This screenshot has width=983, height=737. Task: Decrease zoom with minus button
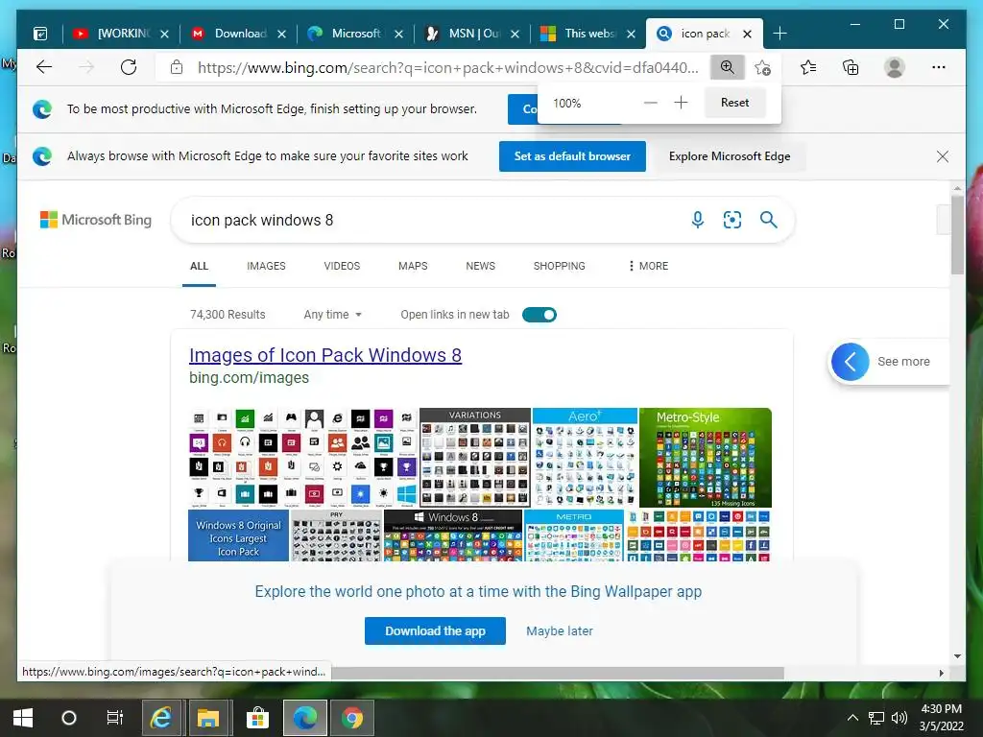pyautogui.click(x=651, y=102)
